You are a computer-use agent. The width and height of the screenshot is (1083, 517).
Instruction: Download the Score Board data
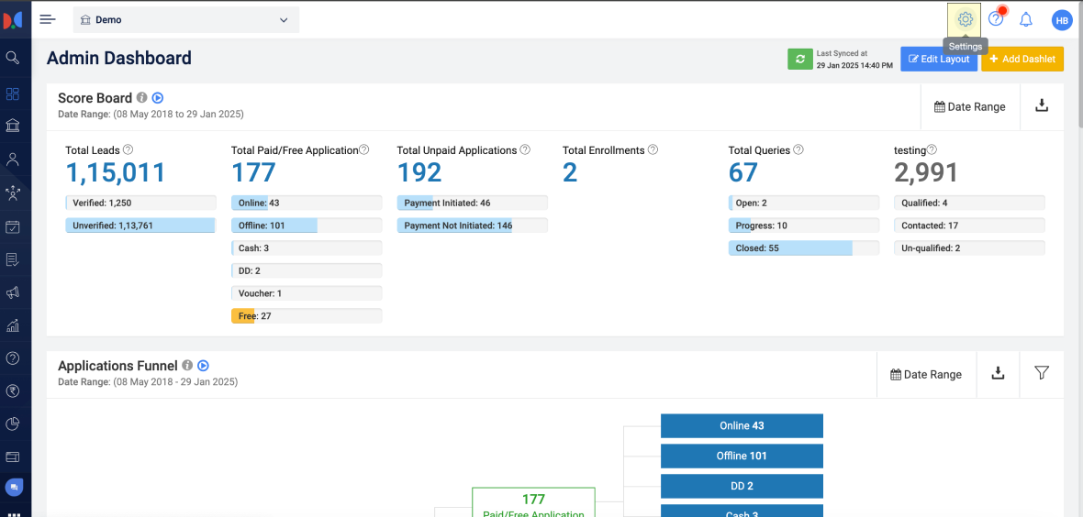(x=1042, y=106)
